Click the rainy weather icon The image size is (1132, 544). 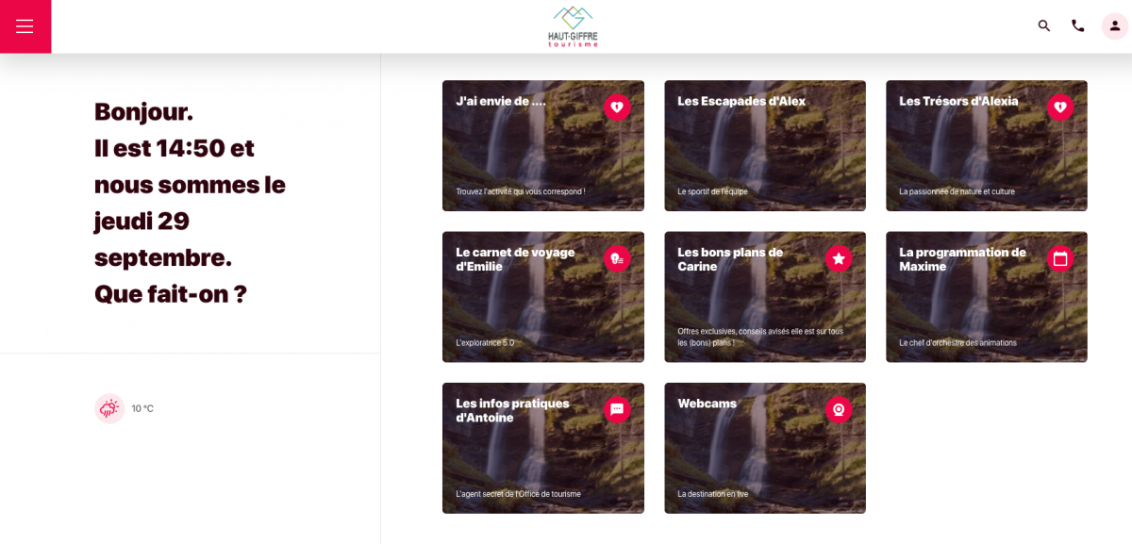(109, 408)
